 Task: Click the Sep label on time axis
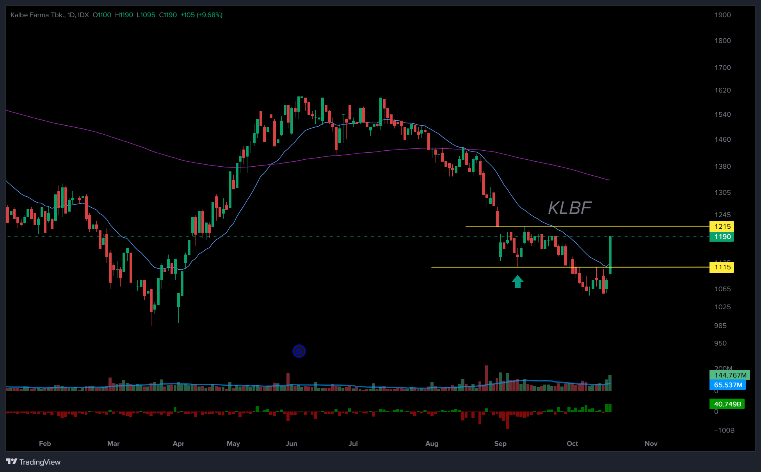point(500,444)
